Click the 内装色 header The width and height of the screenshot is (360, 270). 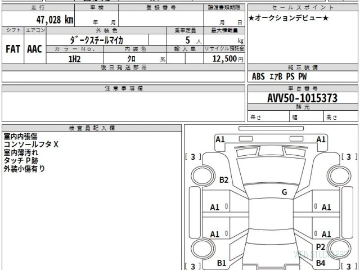pyautogui.click(x=135, y=49)
